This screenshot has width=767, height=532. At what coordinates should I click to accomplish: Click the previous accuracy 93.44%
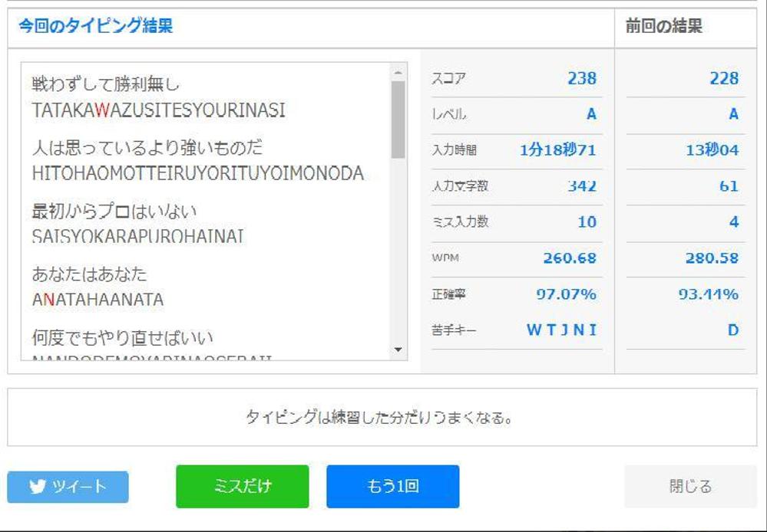709,294
